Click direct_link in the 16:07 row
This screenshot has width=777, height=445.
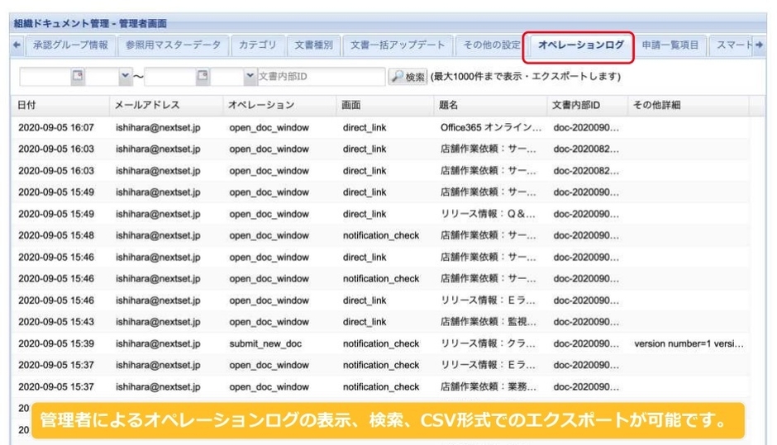[x=365, y=128]
